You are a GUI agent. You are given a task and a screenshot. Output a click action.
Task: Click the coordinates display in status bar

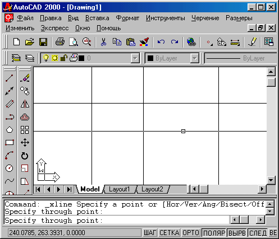(74, 233)
